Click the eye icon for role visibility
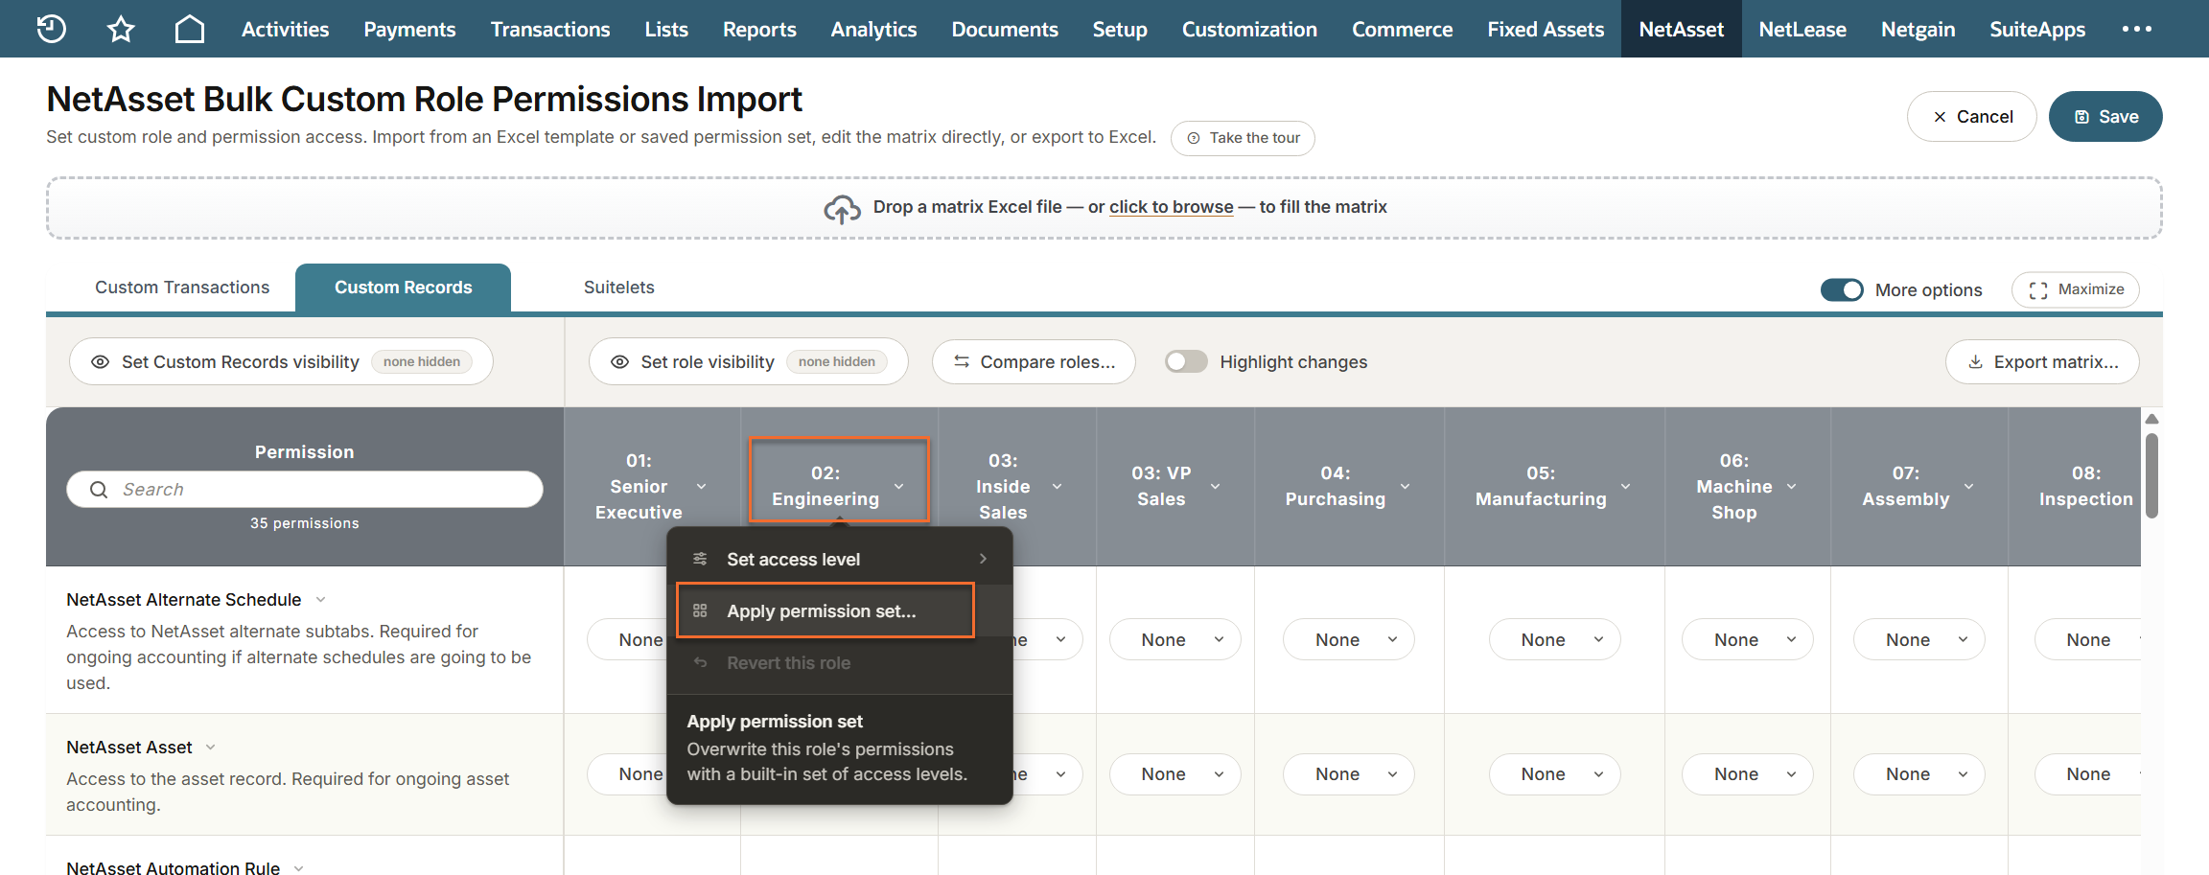The image size is (2209, 875). (620, 362)
